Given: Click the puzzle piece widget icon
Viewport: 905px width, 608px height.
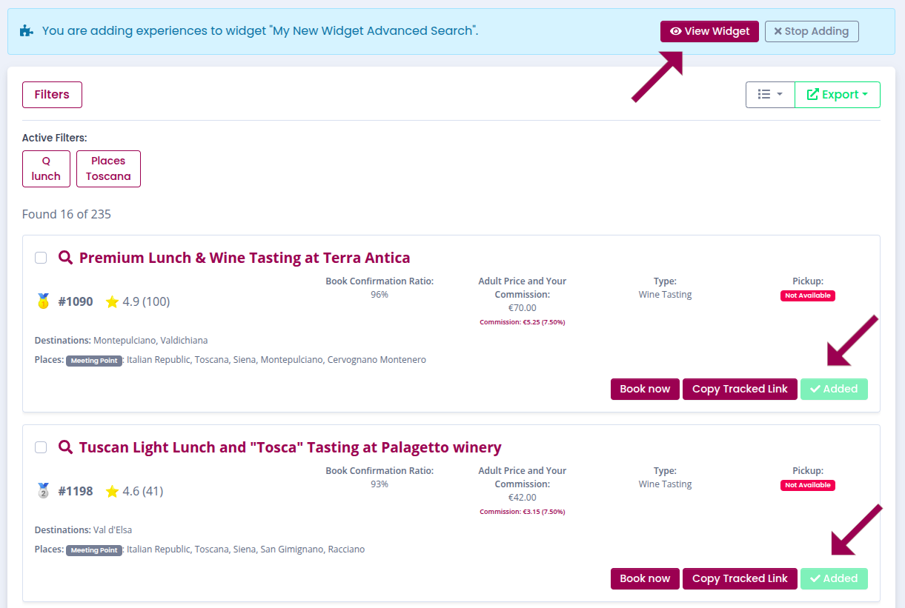Looking at the screenshot, I should (x=27, y=31).
